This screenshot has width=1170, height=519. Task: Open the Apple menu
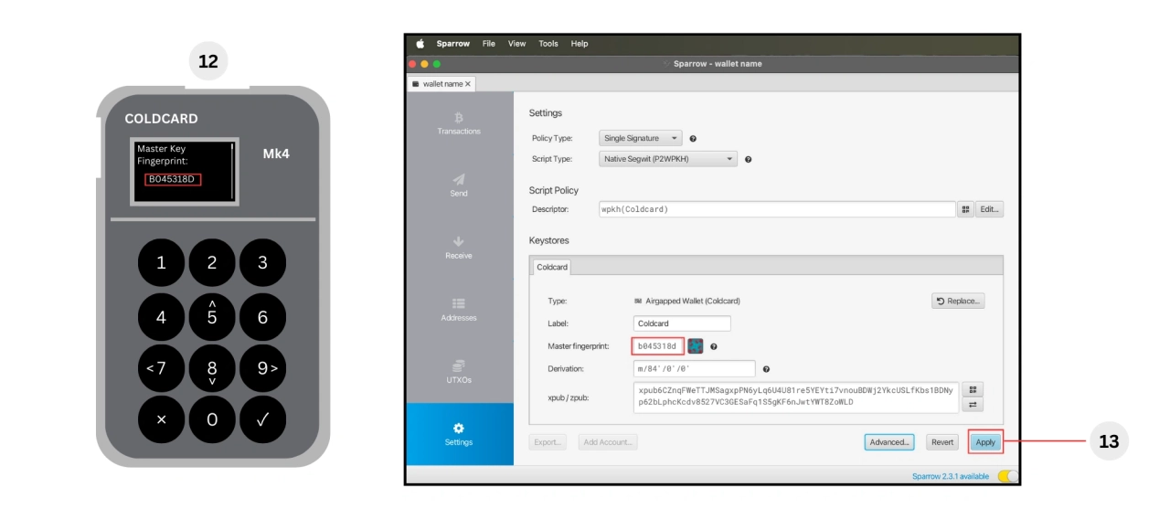tap(420, 44)
